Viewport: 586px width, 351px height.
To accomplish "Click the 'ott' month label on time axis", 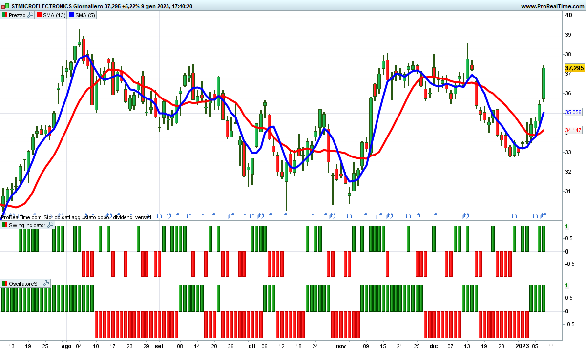I will tap(251, 346).
